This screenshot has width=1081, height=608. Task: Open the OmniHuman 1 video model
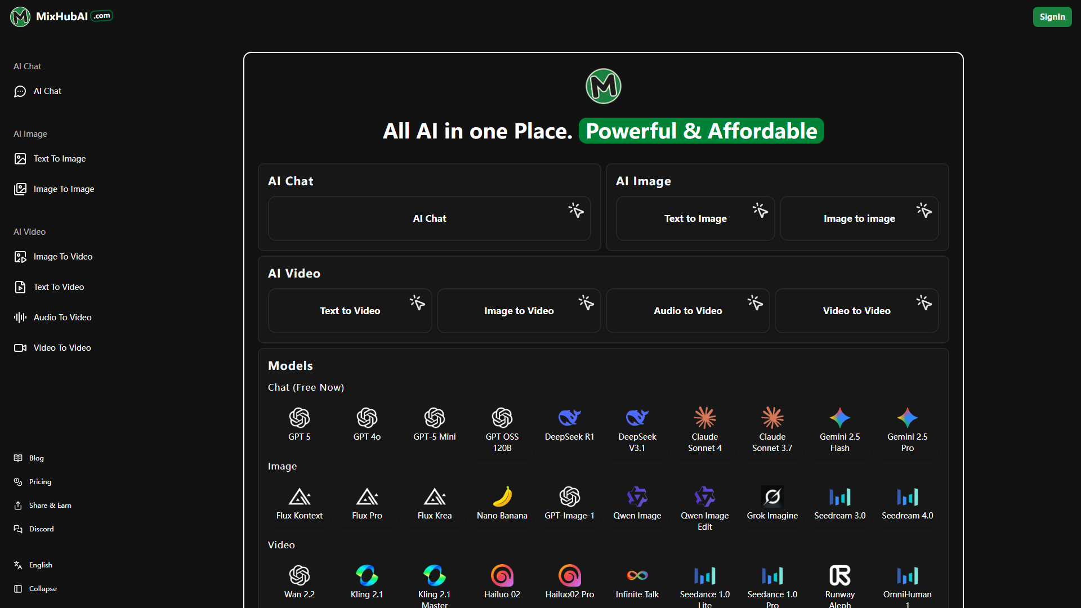(907, 585)
